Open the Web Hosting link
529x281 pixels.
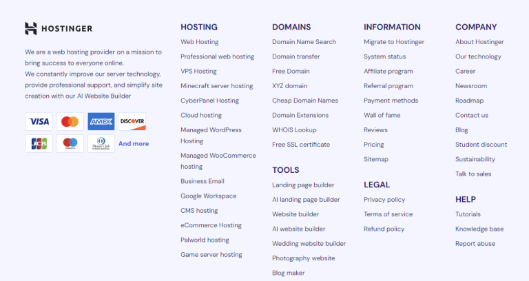point(199,42)
